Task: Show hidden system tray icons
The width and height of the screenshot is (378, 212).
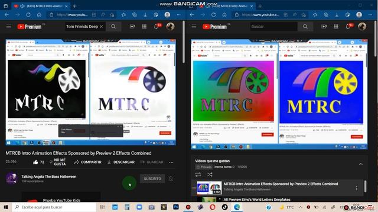Action: [x=301, y=207]
